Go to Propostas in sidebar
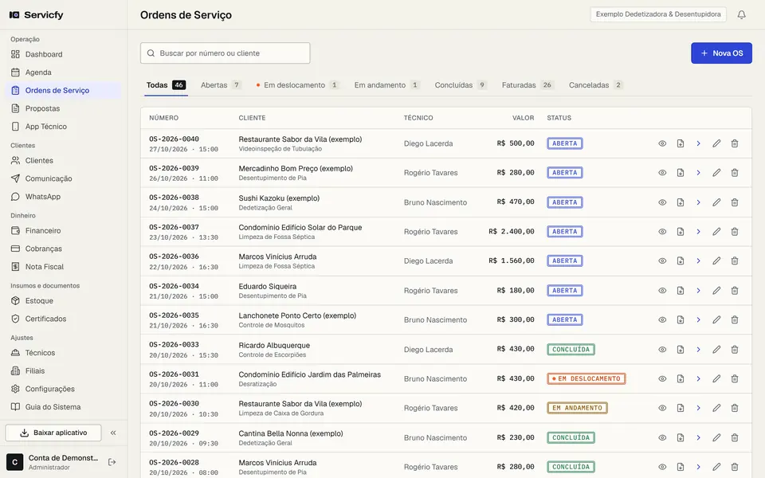 pyautogui.click(x=64, y=108)
